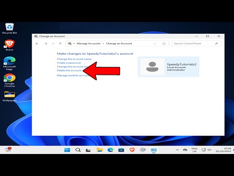The width and height of the screenshot is (234, 176).
Task: Open Microsoft Edge desktop shortcut
Action: [9, 64]
